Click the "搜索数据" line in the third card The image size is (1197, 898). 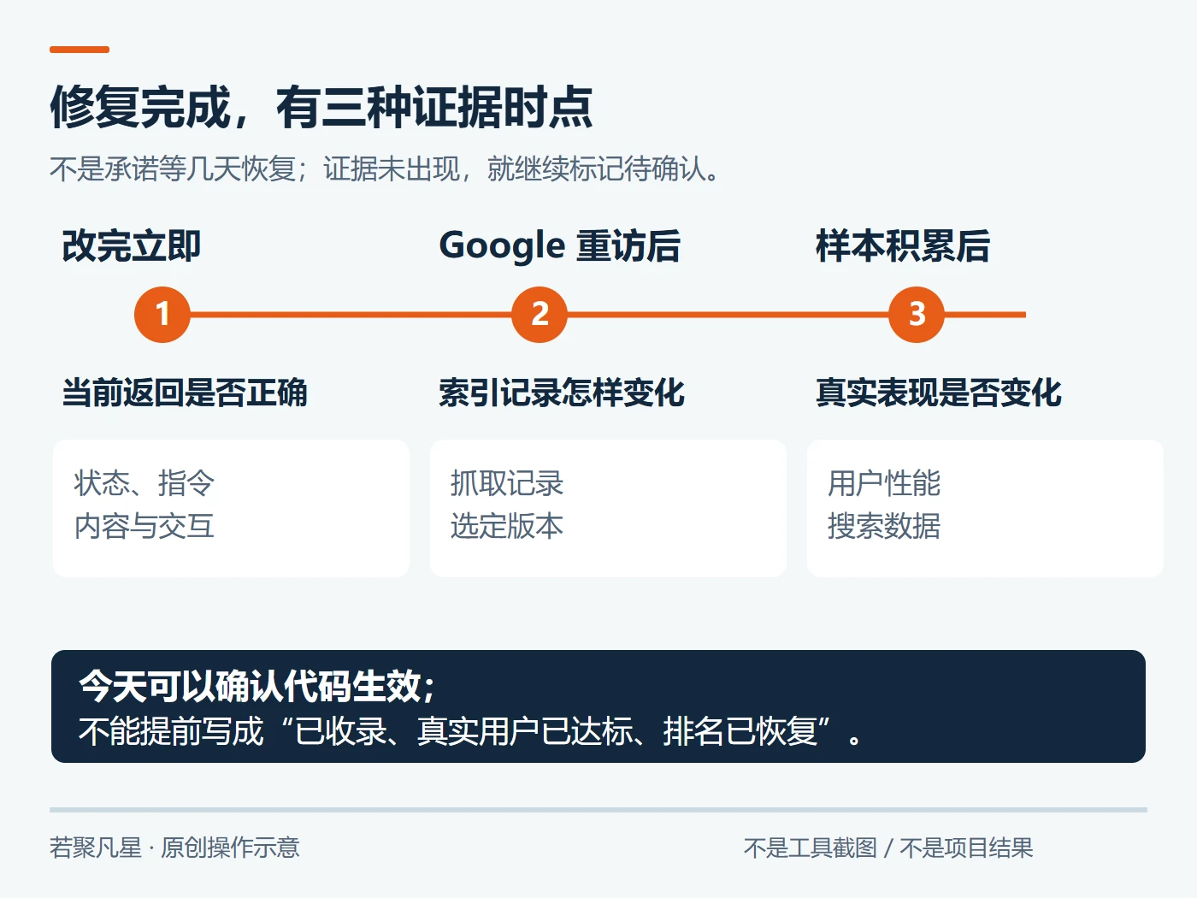(884, 526)
